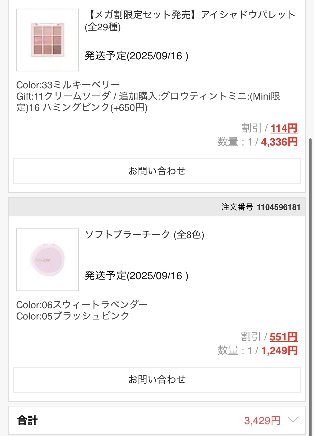The height and width of the screenshot is (436, 314).
Task: Click the 4,336円 price of eyeshadow palette
Action: [x=279, y=142]
